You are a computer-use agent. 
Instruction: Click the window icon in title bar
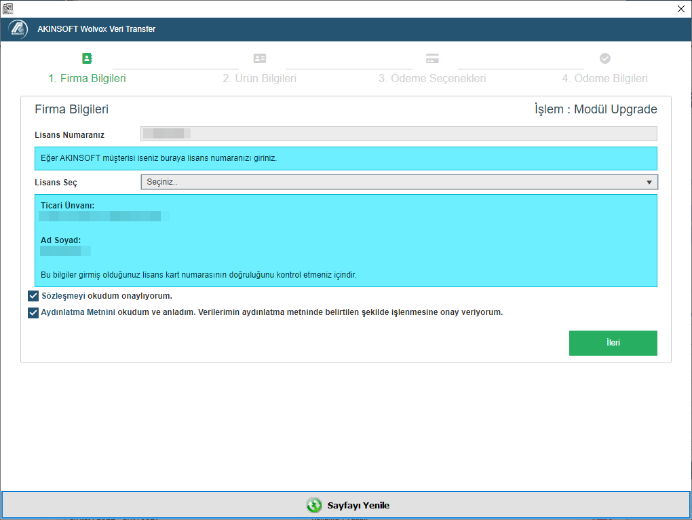[7, 8]
